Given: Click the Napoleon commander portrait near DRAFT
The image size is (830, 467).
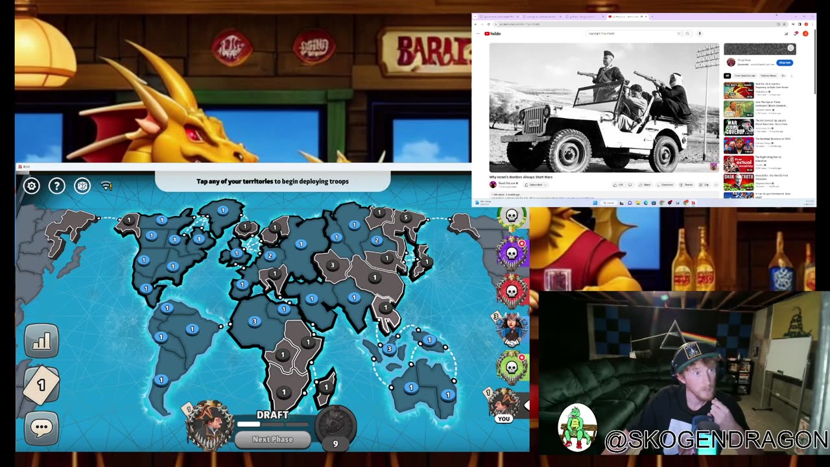Looking at the screenshot, I should click(209, 425).
